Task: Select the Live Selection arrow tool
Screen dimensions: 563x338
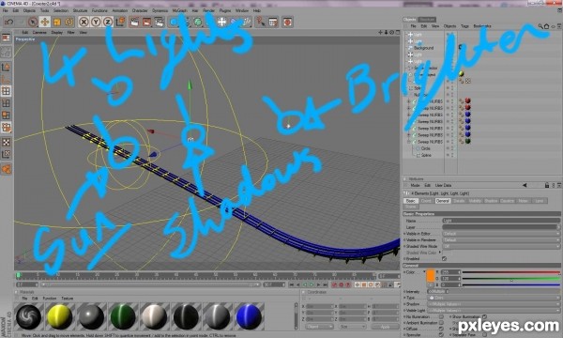Action: tap(33, 22)
